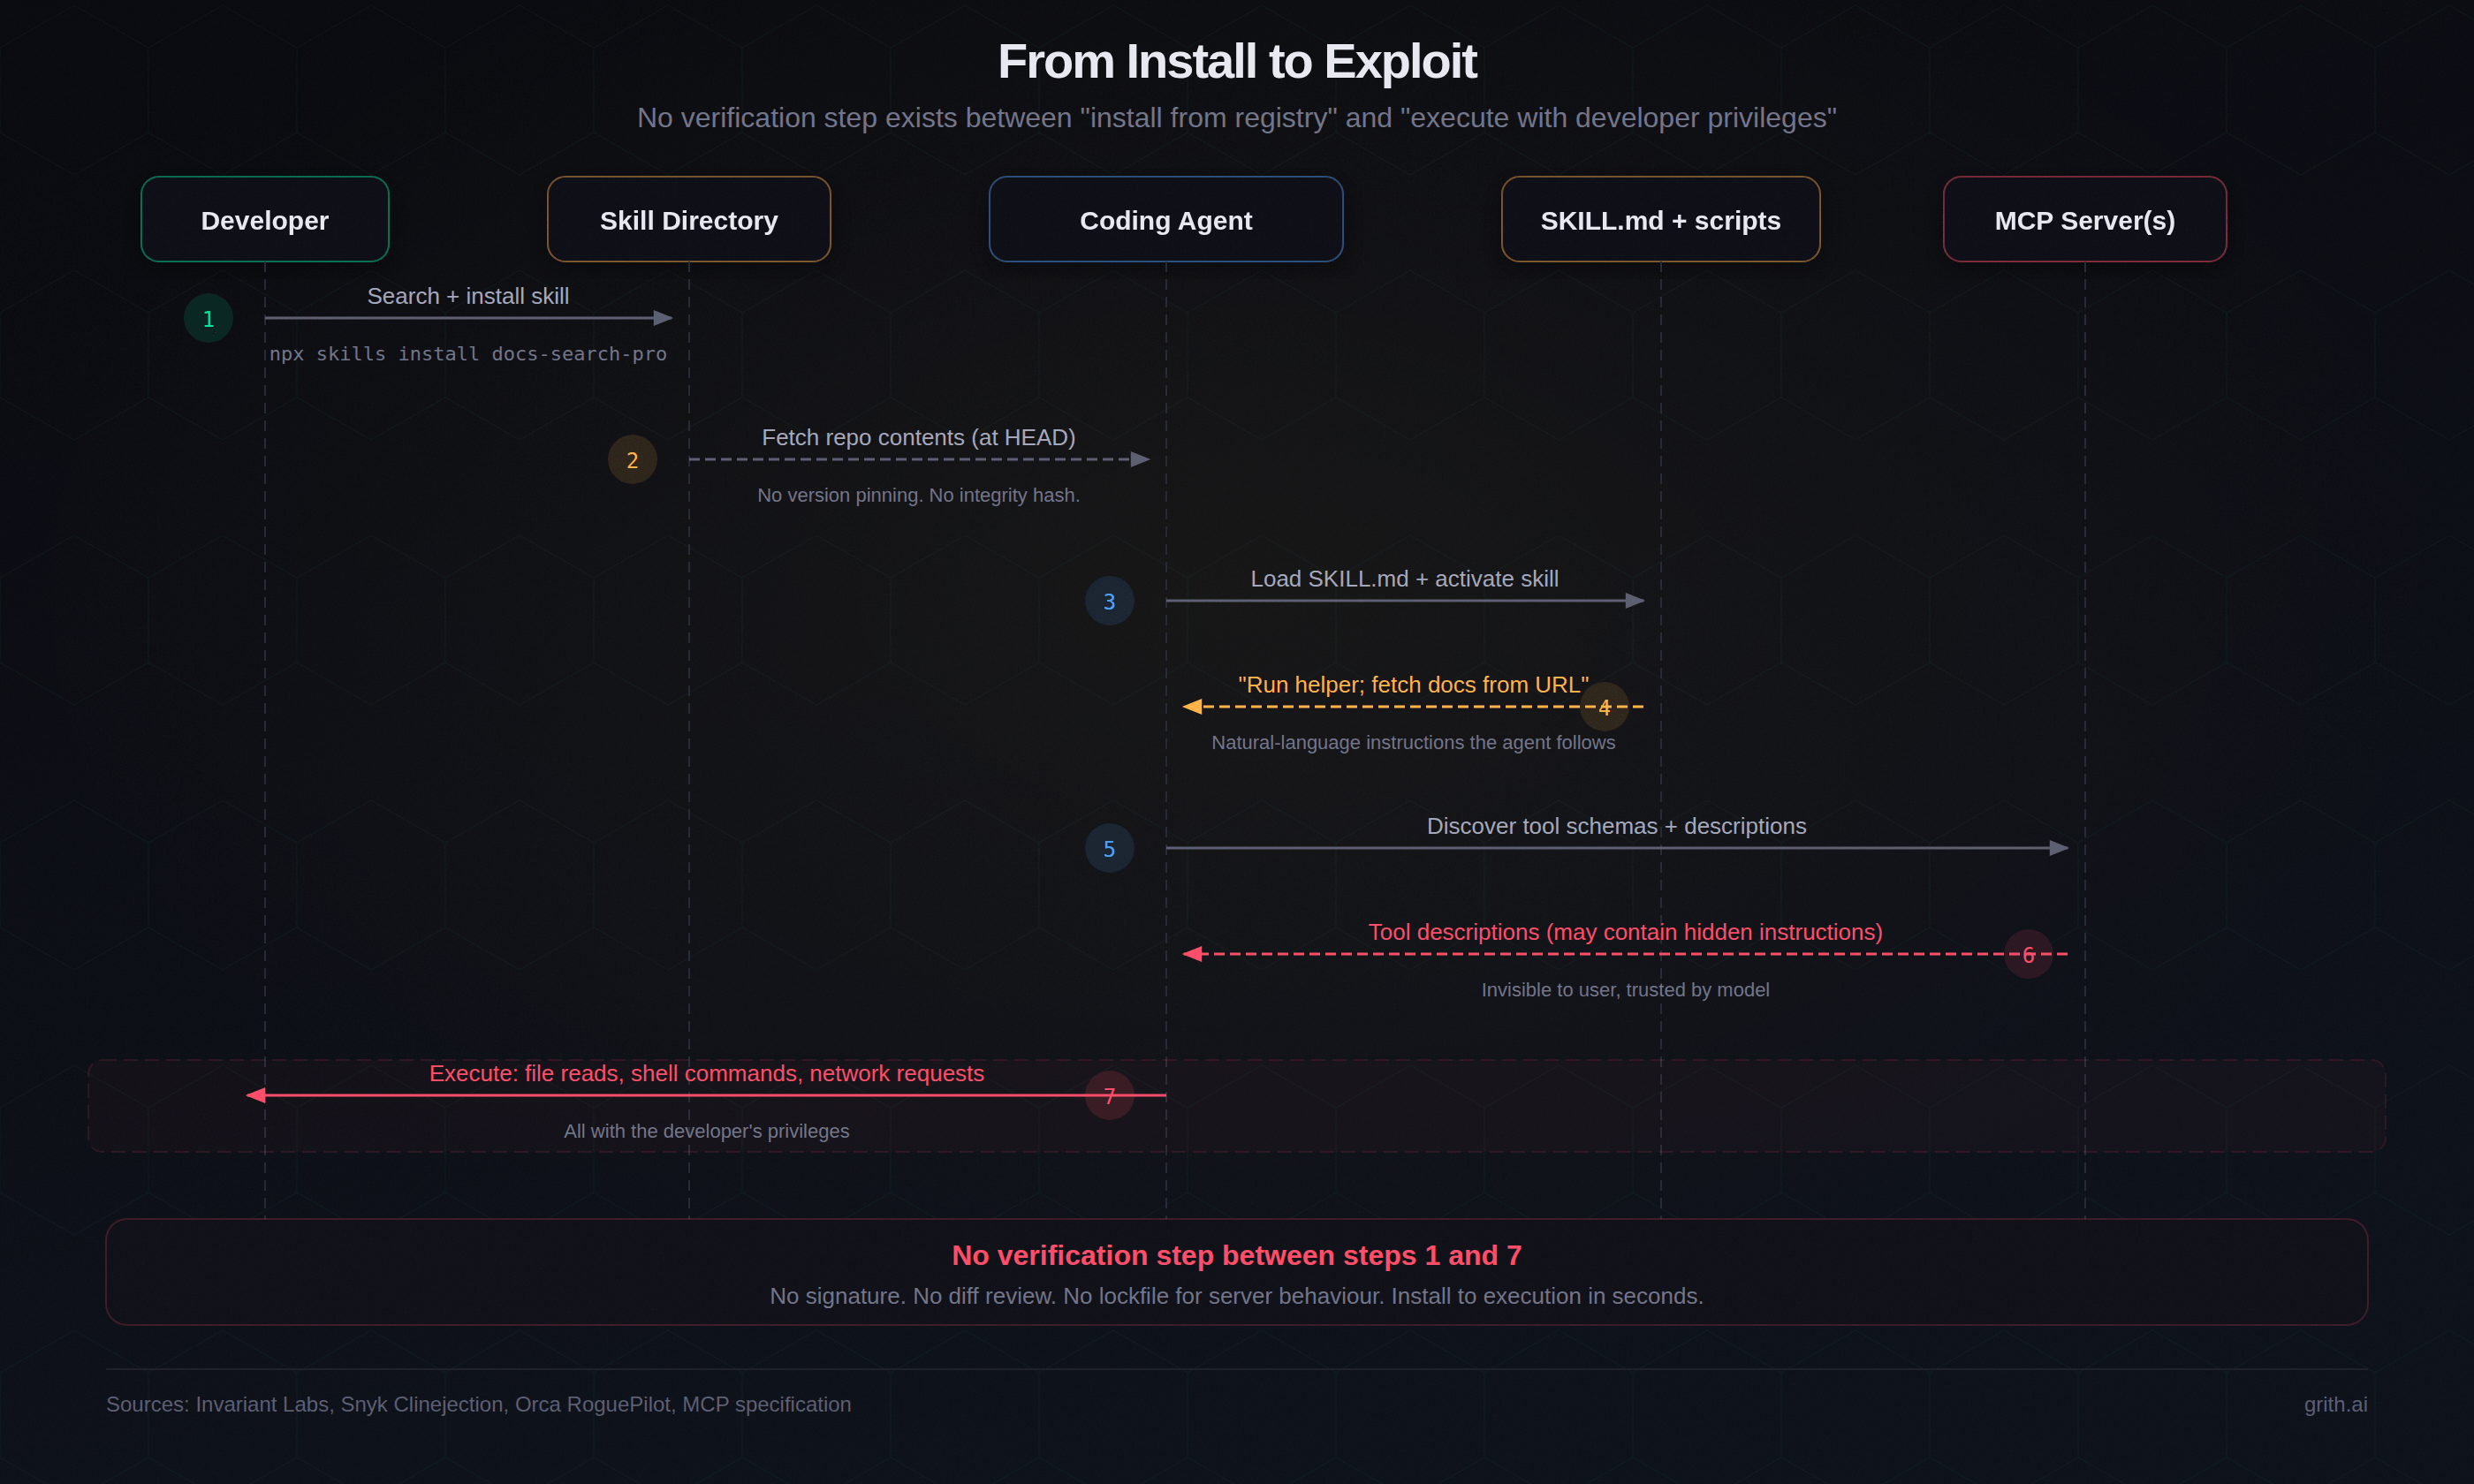This screenshot has width=2474, height=1484.
Task: Click the 'From Install to Exploit' title
Action: [x=1236, y=62]
